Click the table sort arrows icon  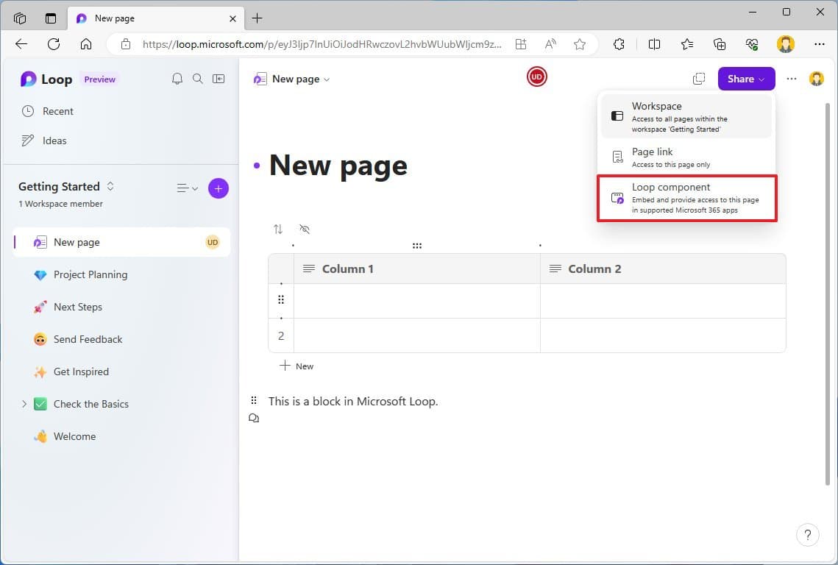[x=278, y=229]
